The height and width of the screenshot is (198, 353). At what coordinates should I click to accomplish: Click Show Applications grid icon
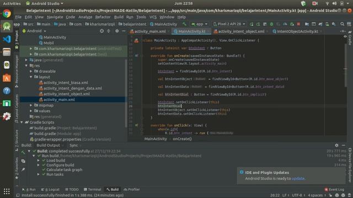(x=7, y=191)
